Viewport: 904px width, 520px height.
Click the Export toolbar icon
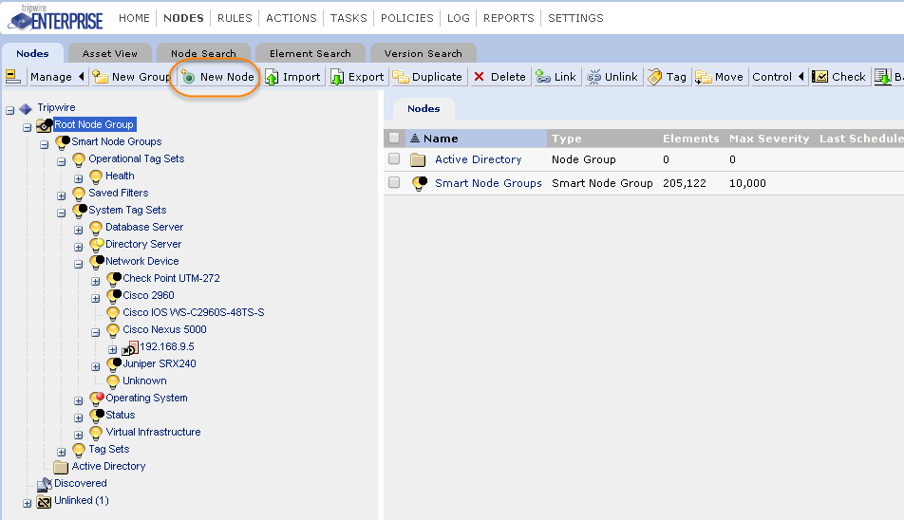337,77
